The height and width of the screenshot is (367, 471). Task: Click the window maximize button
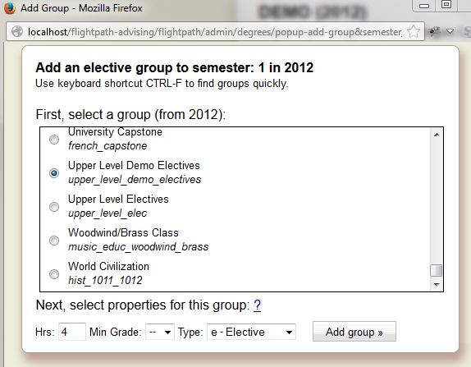pos(446,4)
